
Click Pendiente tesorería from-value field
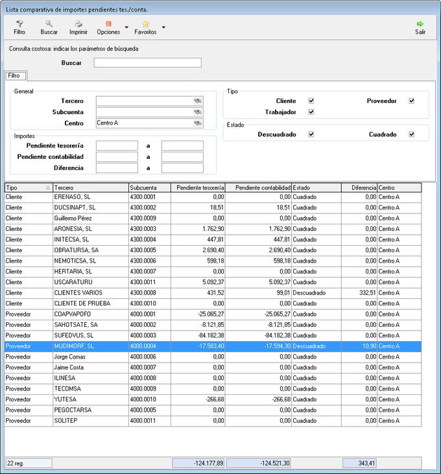(x=117, y=146)
